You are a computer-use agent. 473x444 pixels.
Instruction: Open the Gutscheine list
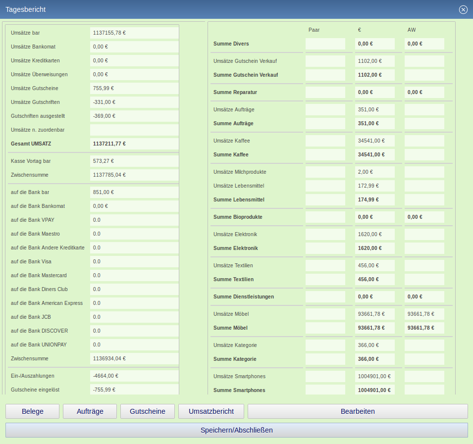click(147, 411)
